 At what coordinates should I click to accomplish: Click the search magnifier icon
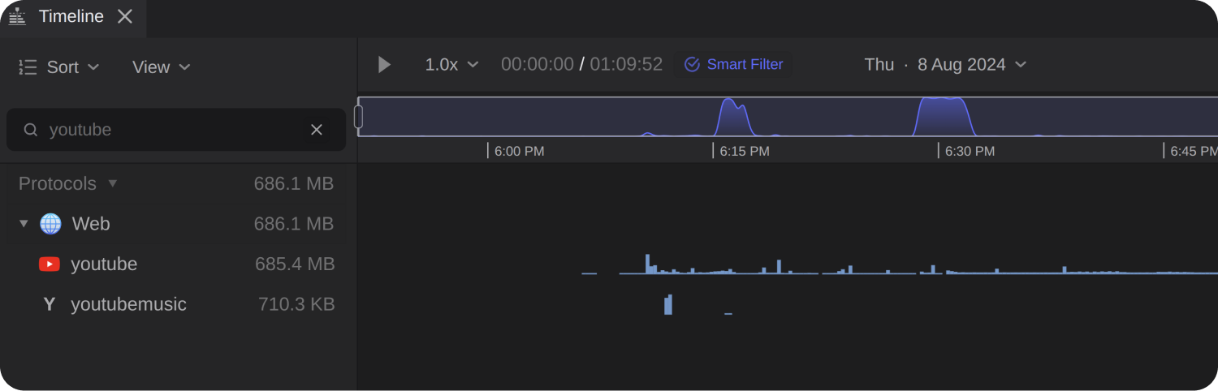coord(31,130)
